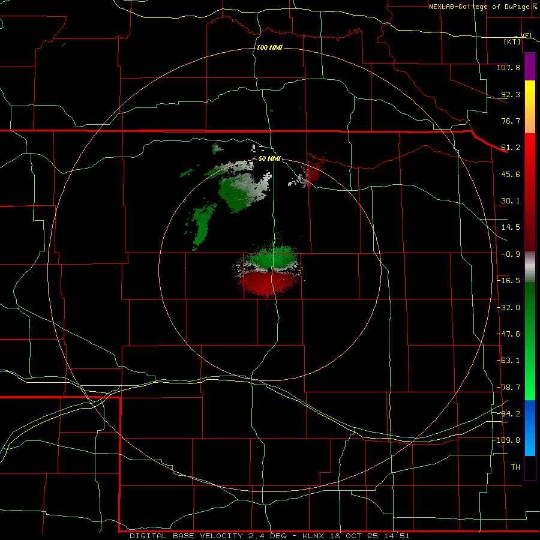Viewport: 540px width, 540px height.
Task: Select the 107.8 scale value
Action: (x=508, y=67)
